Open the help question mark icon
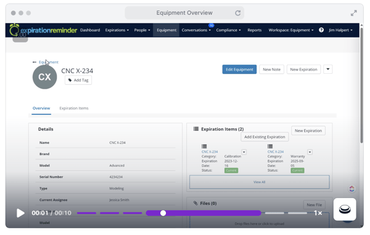370x235 pixels. pos(321,30)
